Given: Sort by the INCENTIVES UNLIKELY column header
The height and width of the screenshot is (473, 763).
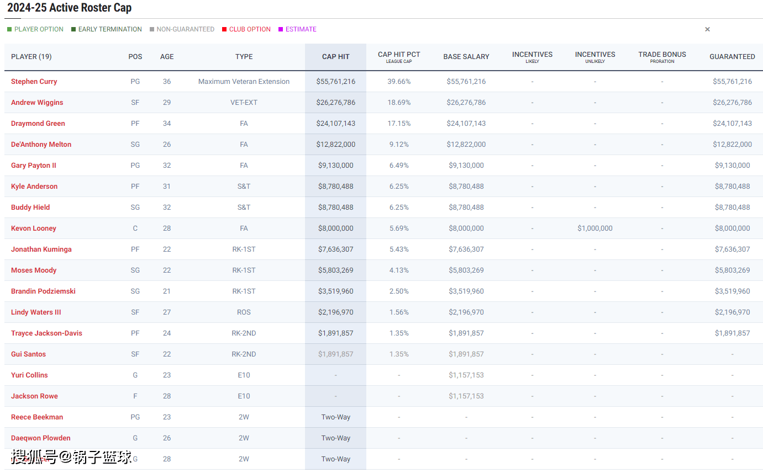Looking at the screenshot, I should 595,57.
